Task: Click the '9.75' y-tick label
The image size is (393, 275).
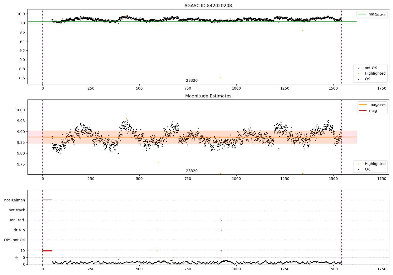Action: (21, 164)
